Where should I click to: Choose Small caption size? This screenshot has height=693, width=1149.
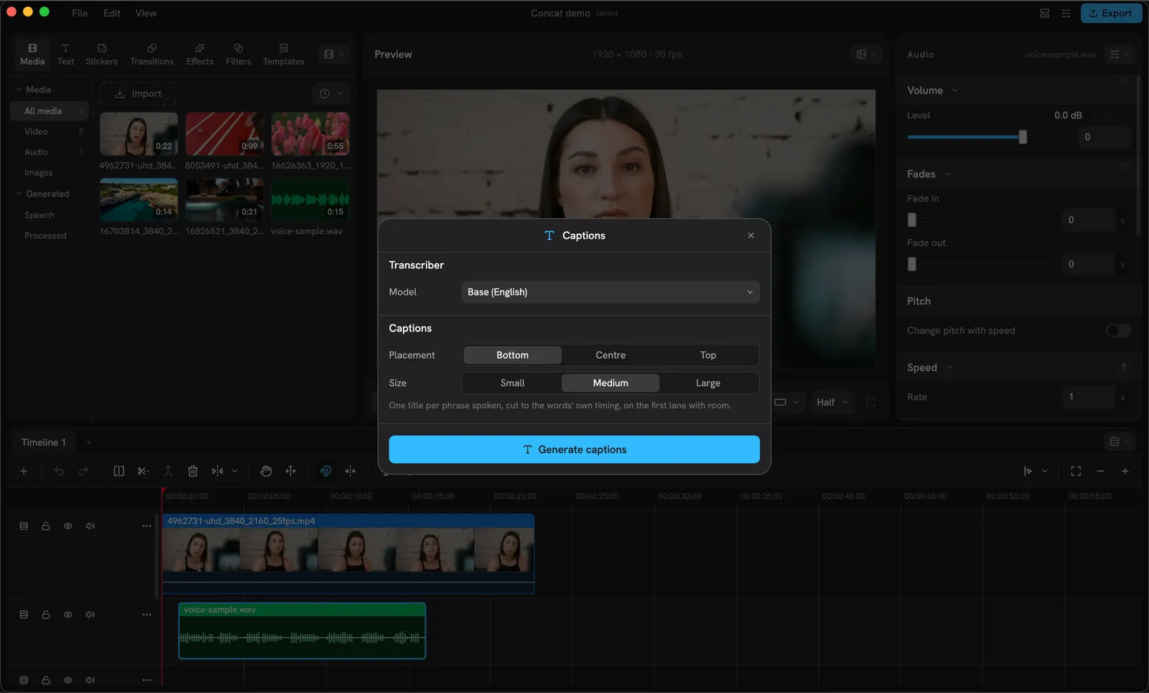513,383
